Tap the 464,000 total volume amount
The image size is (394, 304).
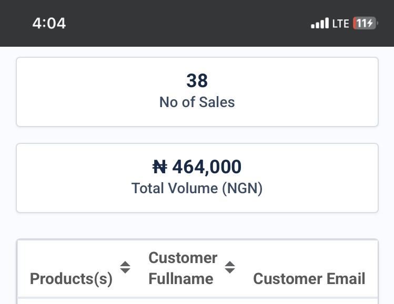207,167
